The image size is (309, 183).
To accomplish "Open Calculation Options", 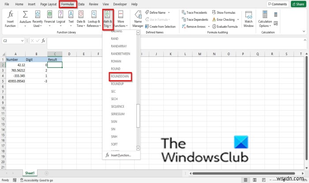I will tap(265, 19).
